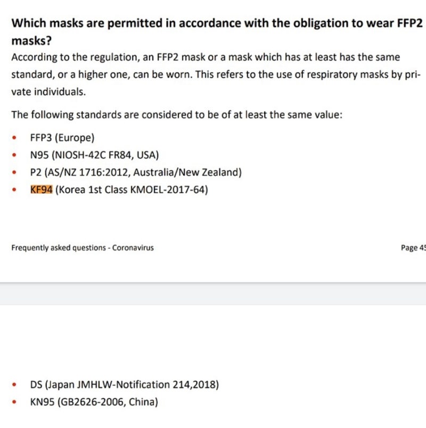Click the Page 45 number in footer

click(413, 248)
